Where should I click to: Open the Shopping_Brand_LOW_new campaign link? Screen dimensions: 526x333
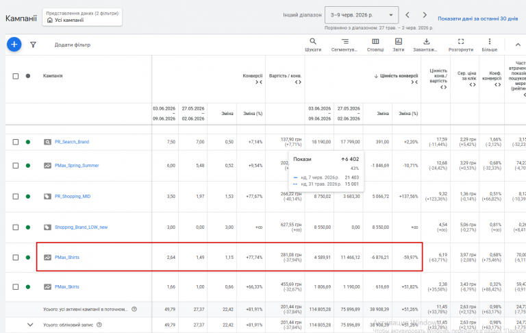point(82,227)
